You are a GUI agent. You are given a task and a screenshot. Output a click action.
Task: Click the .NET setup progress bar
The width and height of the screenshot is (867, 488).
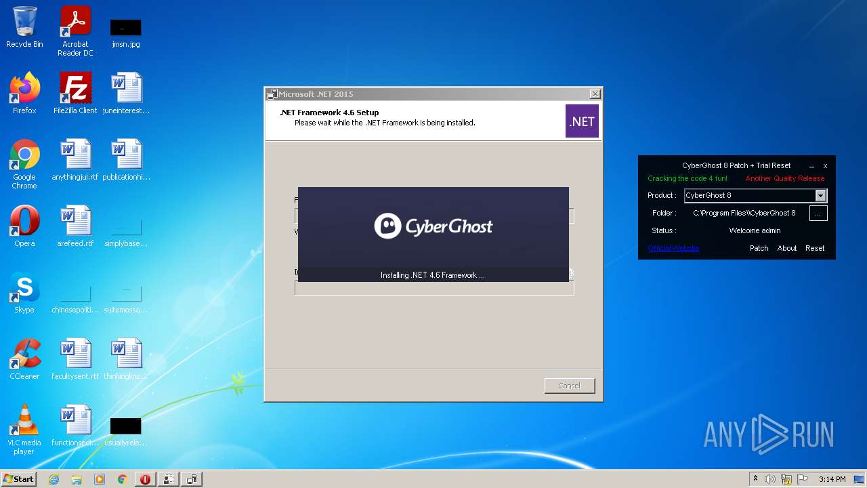coord(434,288)
